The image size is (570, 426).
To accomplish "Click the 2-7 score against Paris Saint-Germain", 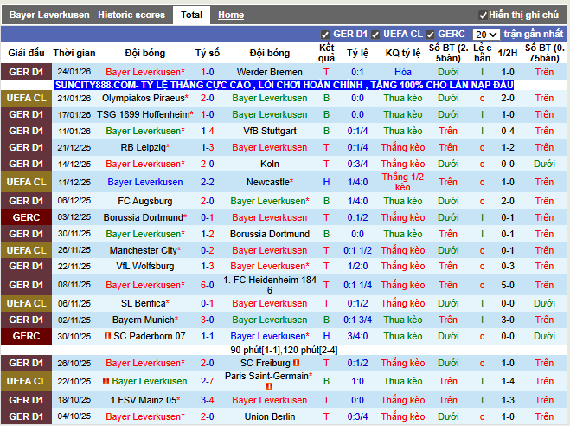I will coord(208,381).
